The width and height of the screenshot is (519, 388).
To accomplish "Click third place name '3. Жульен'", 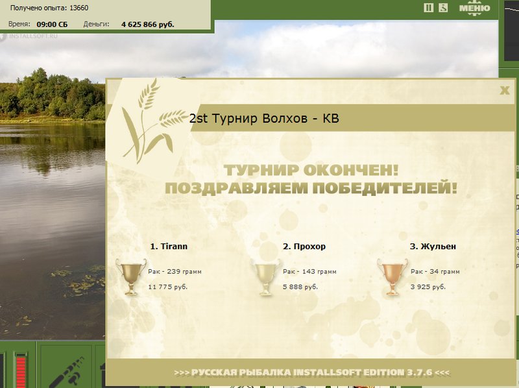I will coord(433,247).
